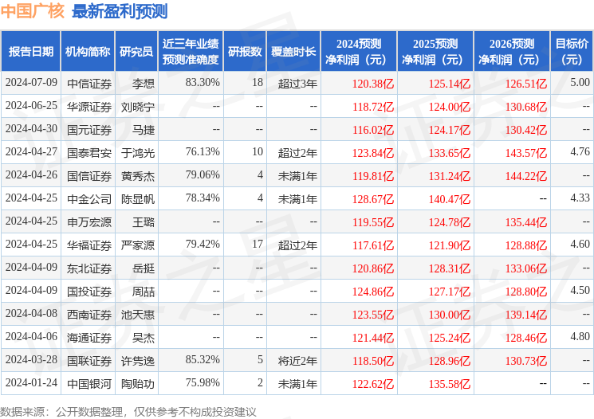Click the 2024预测净利润 column header
This screenshot has width=594, height=419.
[x=358, y=52]
